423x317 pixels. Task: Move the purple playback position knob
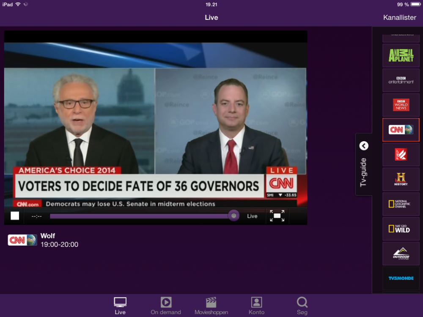tap(233, 216)
